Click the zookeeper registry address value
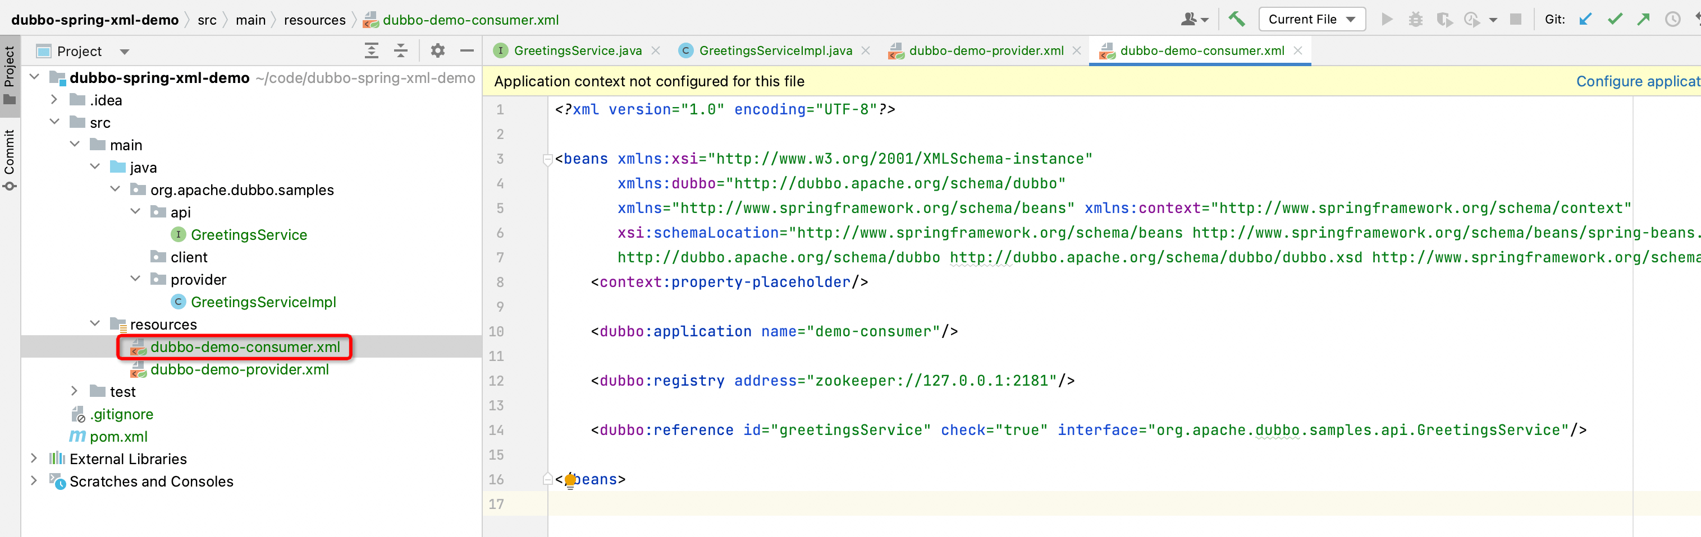Viewport: 1701px width, 537px height. coord(932,381)
